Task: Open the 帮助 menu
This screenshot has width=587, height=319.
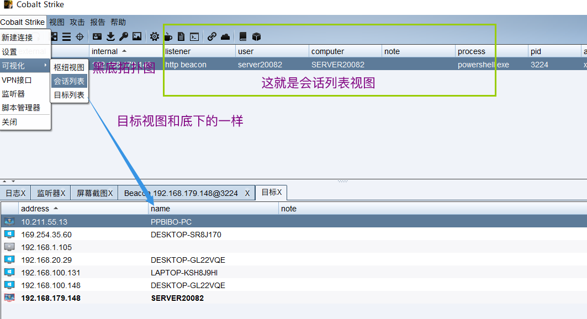Action: 118,22
